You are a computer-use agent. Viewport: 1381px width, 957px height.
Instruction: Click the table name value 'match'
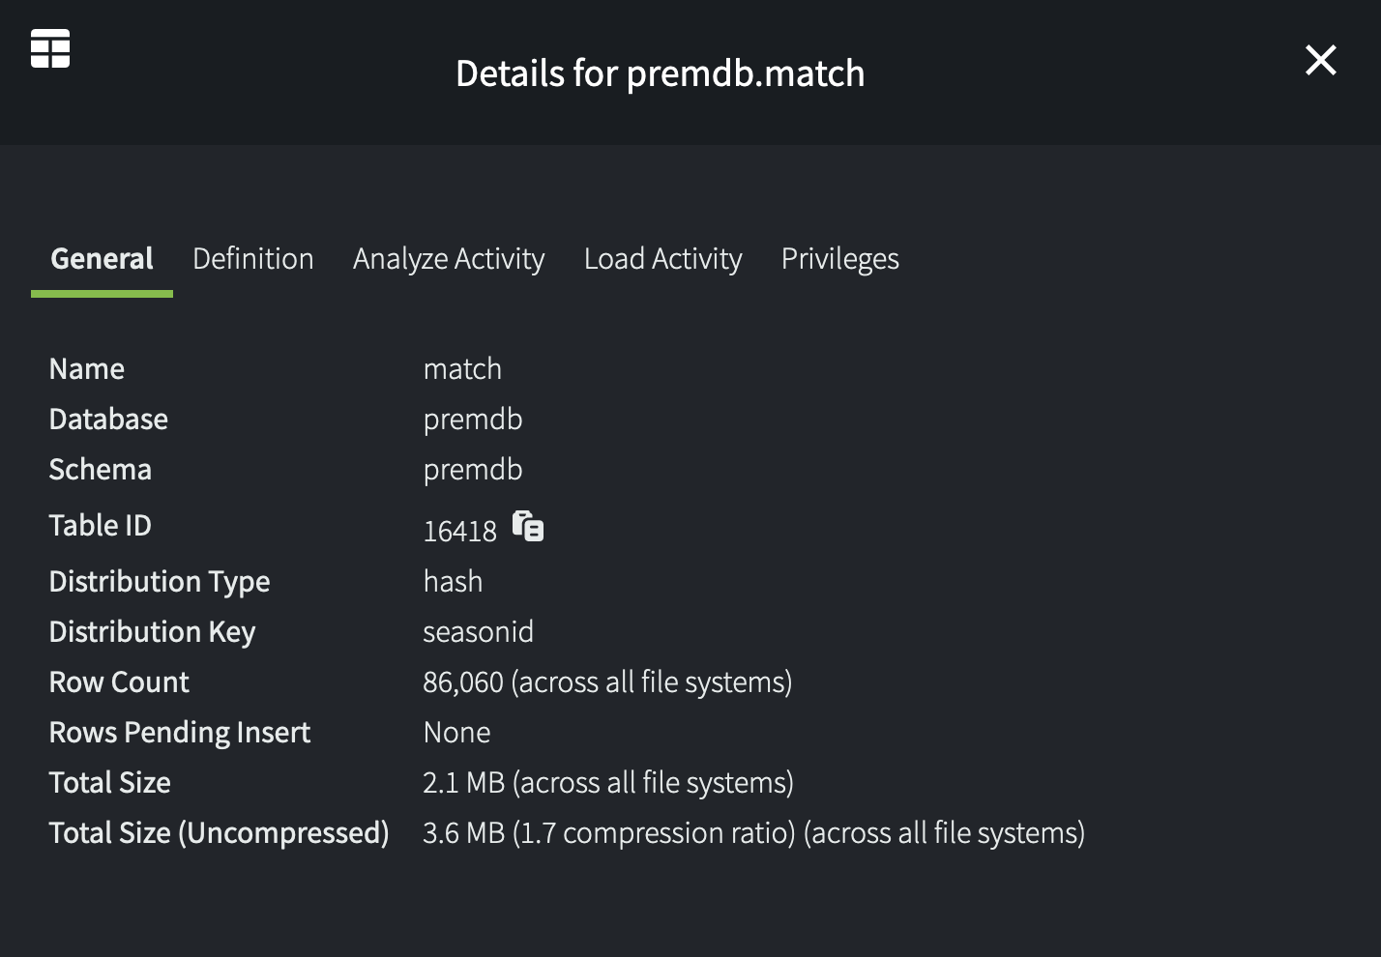click(462, 369)
